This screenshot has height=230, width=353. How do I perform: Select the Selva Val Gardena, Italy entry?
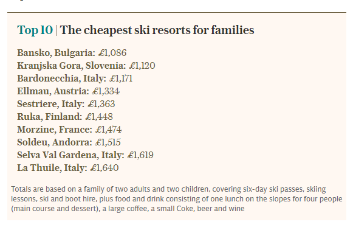point(85,155)
